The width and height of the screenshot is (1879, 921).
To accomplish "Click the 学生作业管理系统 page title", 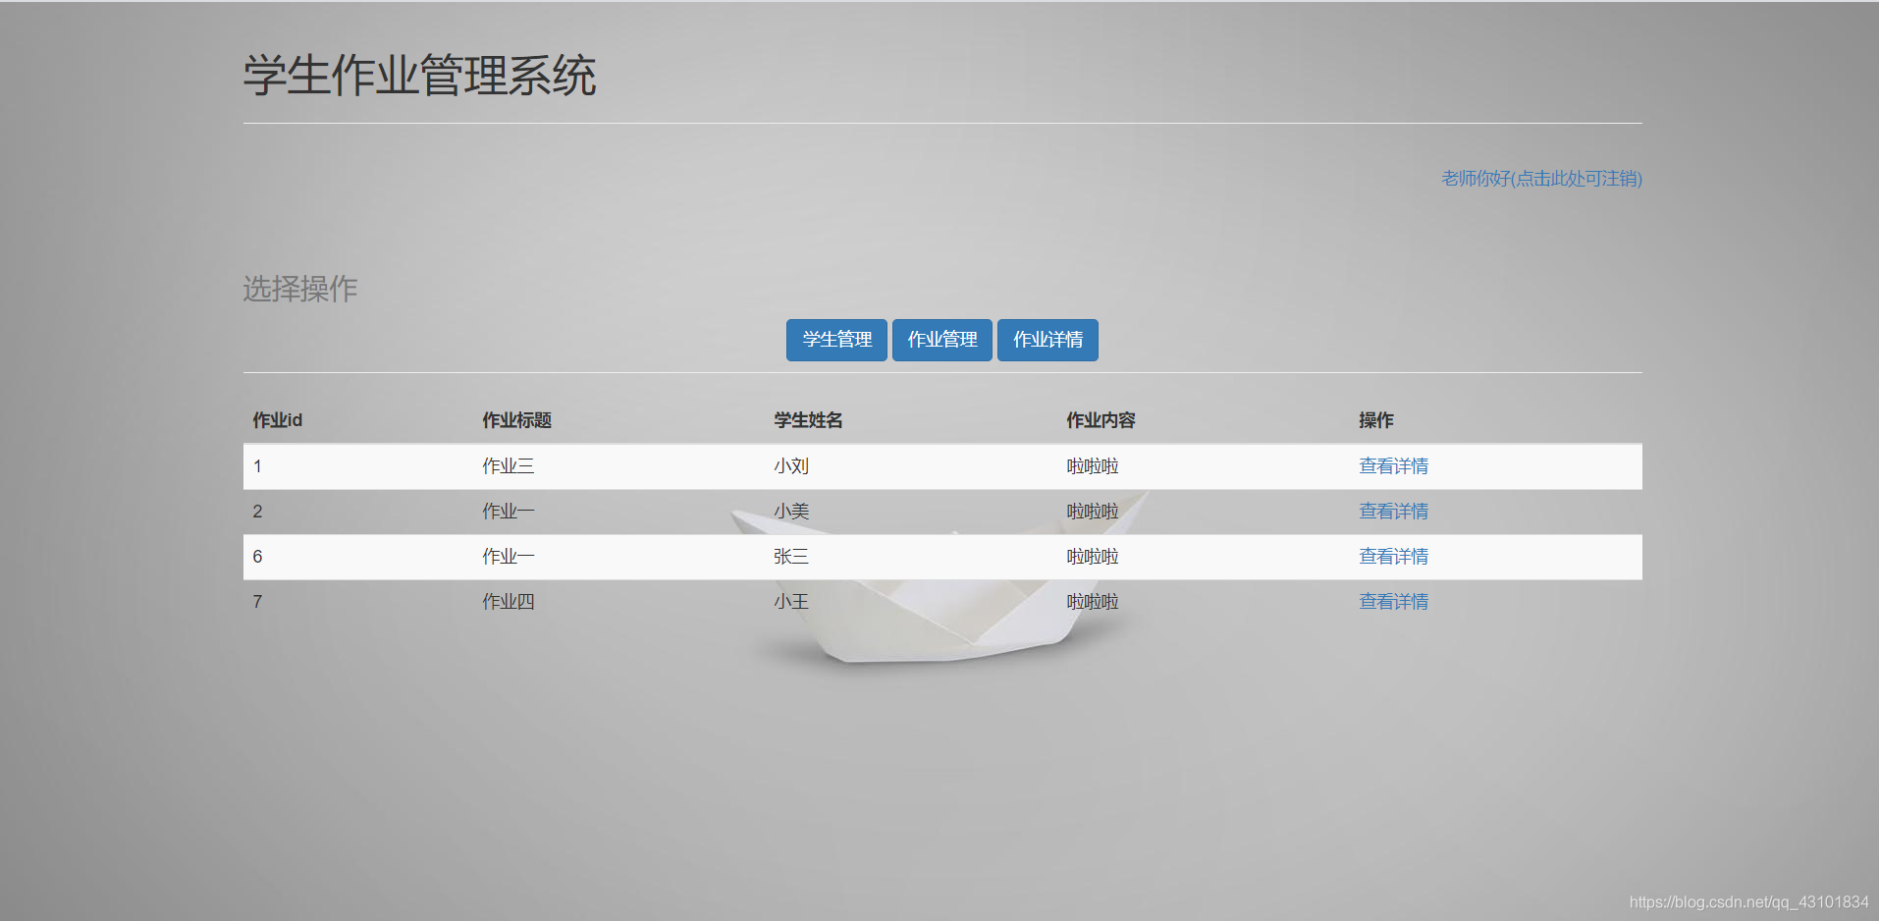I will 420,76.
